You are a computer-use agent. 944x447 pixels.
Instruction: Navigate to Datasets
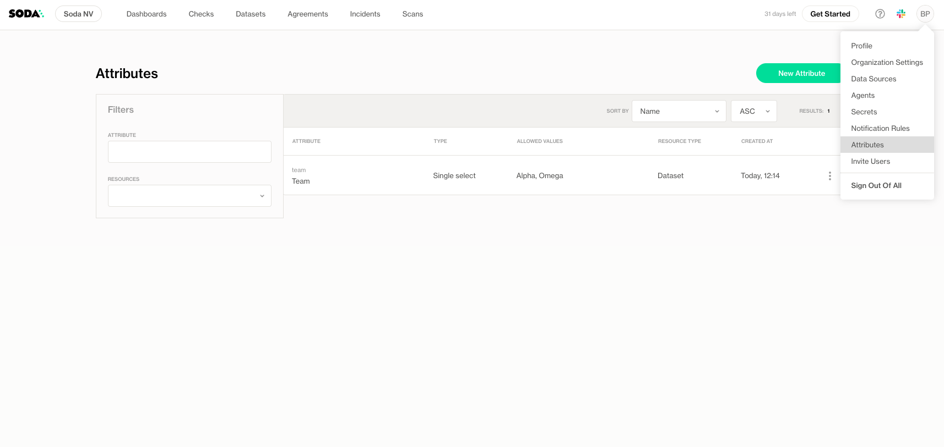tap(251, 14)
